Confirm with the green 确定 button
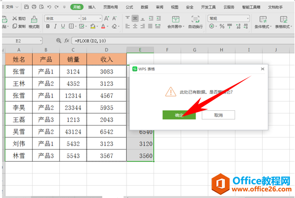295x198 pixels. (x=179, y=115)
